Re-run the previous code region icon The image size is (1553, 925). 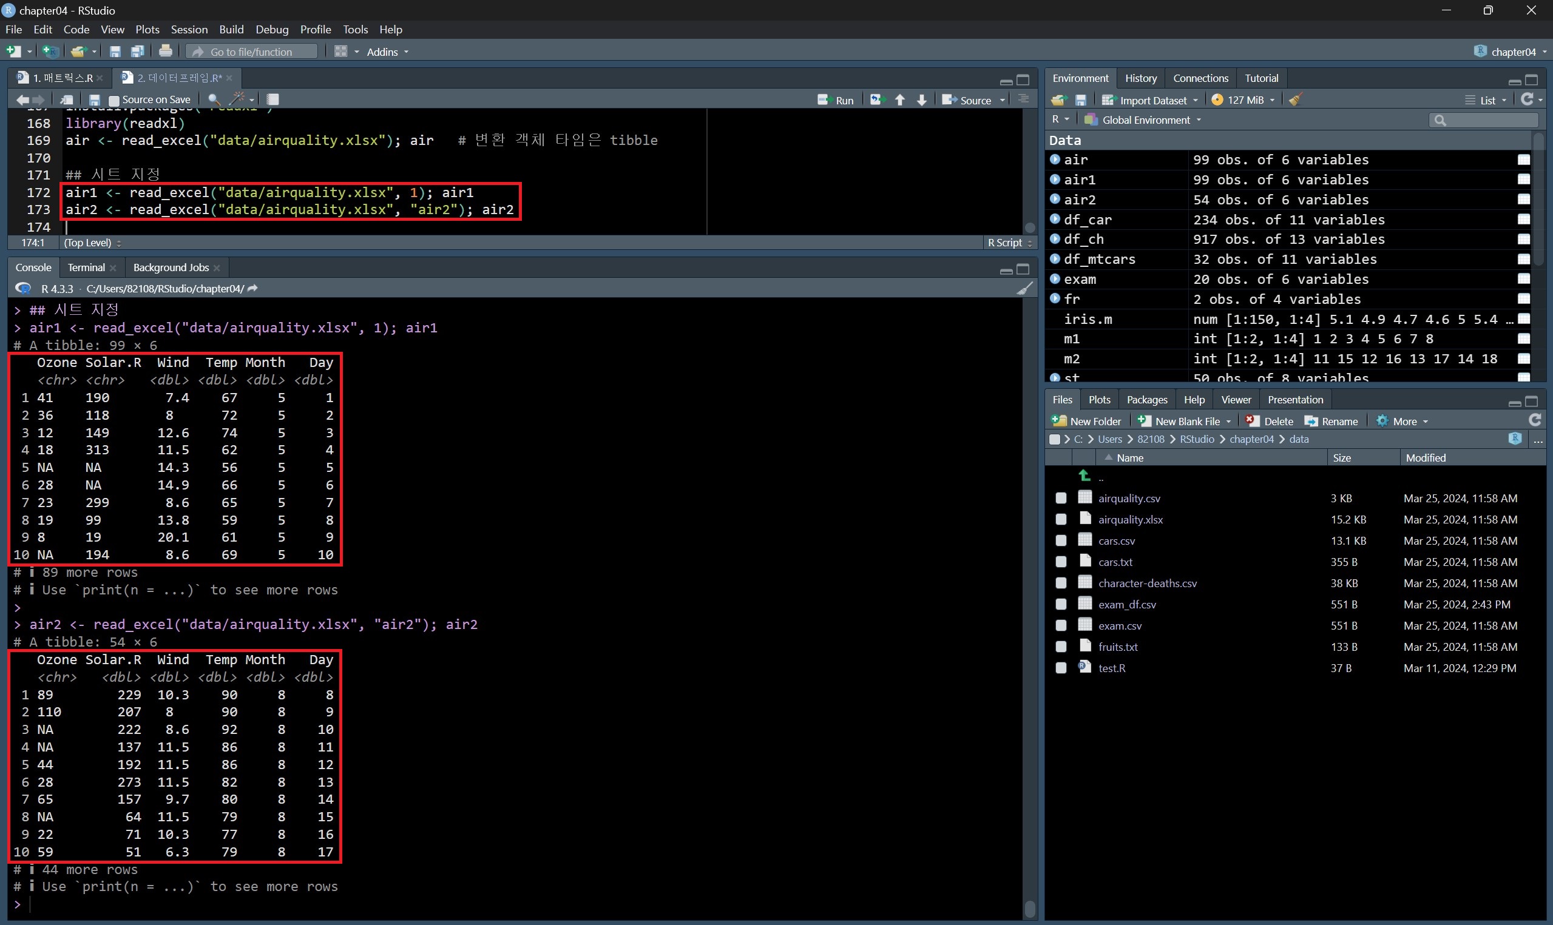tap(876, 99)
